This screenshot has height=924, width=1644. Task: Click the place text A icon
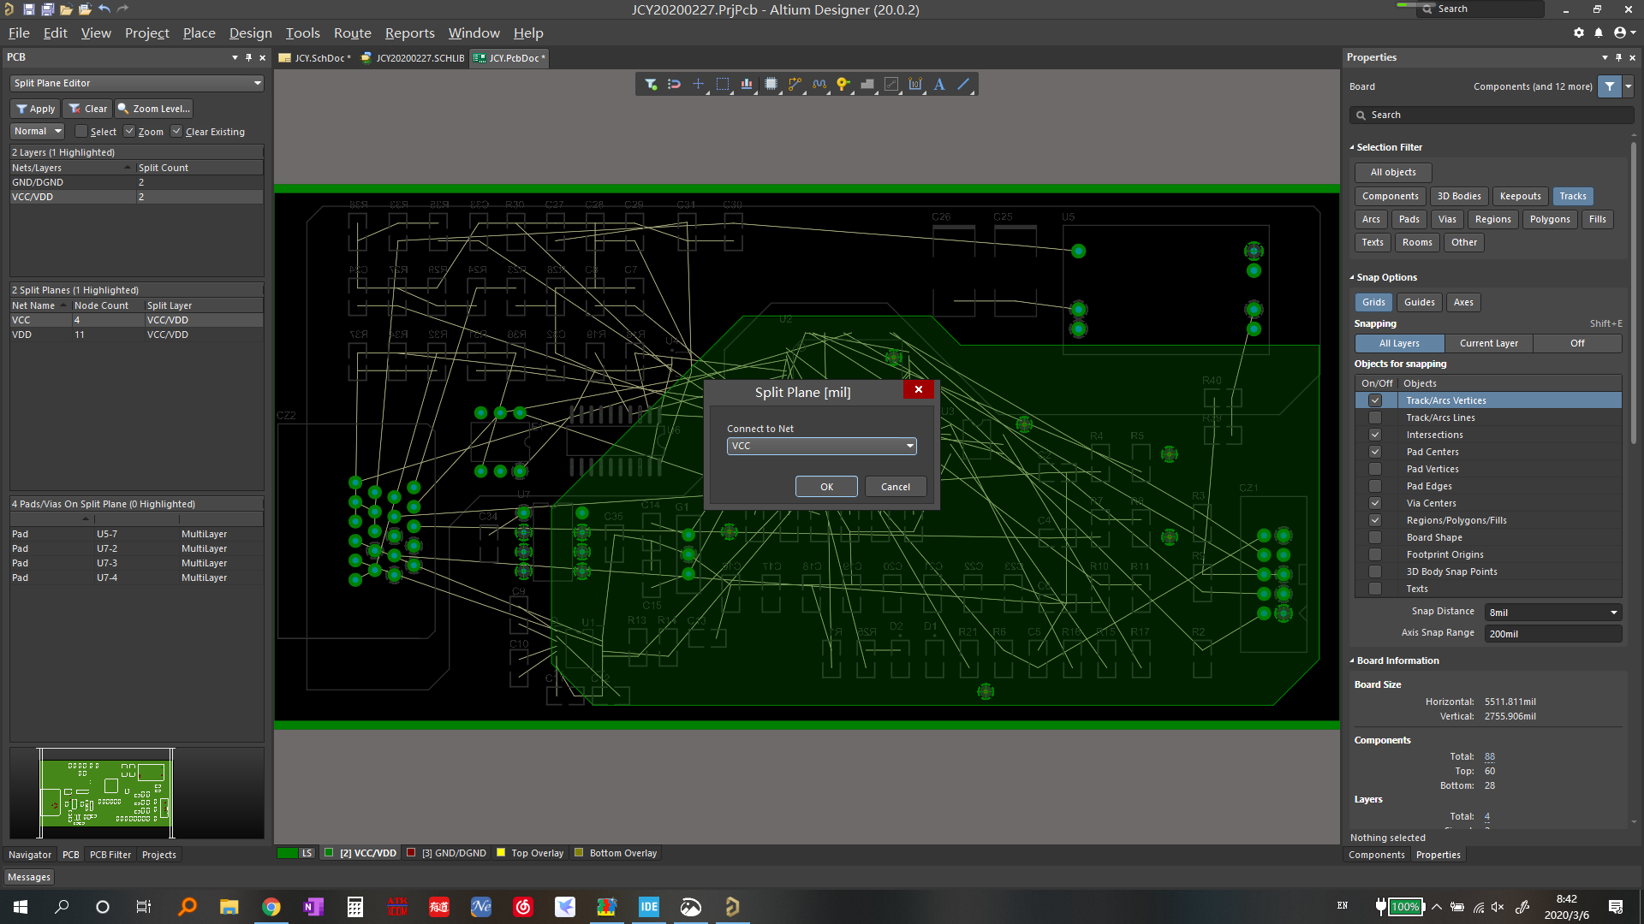939,84
